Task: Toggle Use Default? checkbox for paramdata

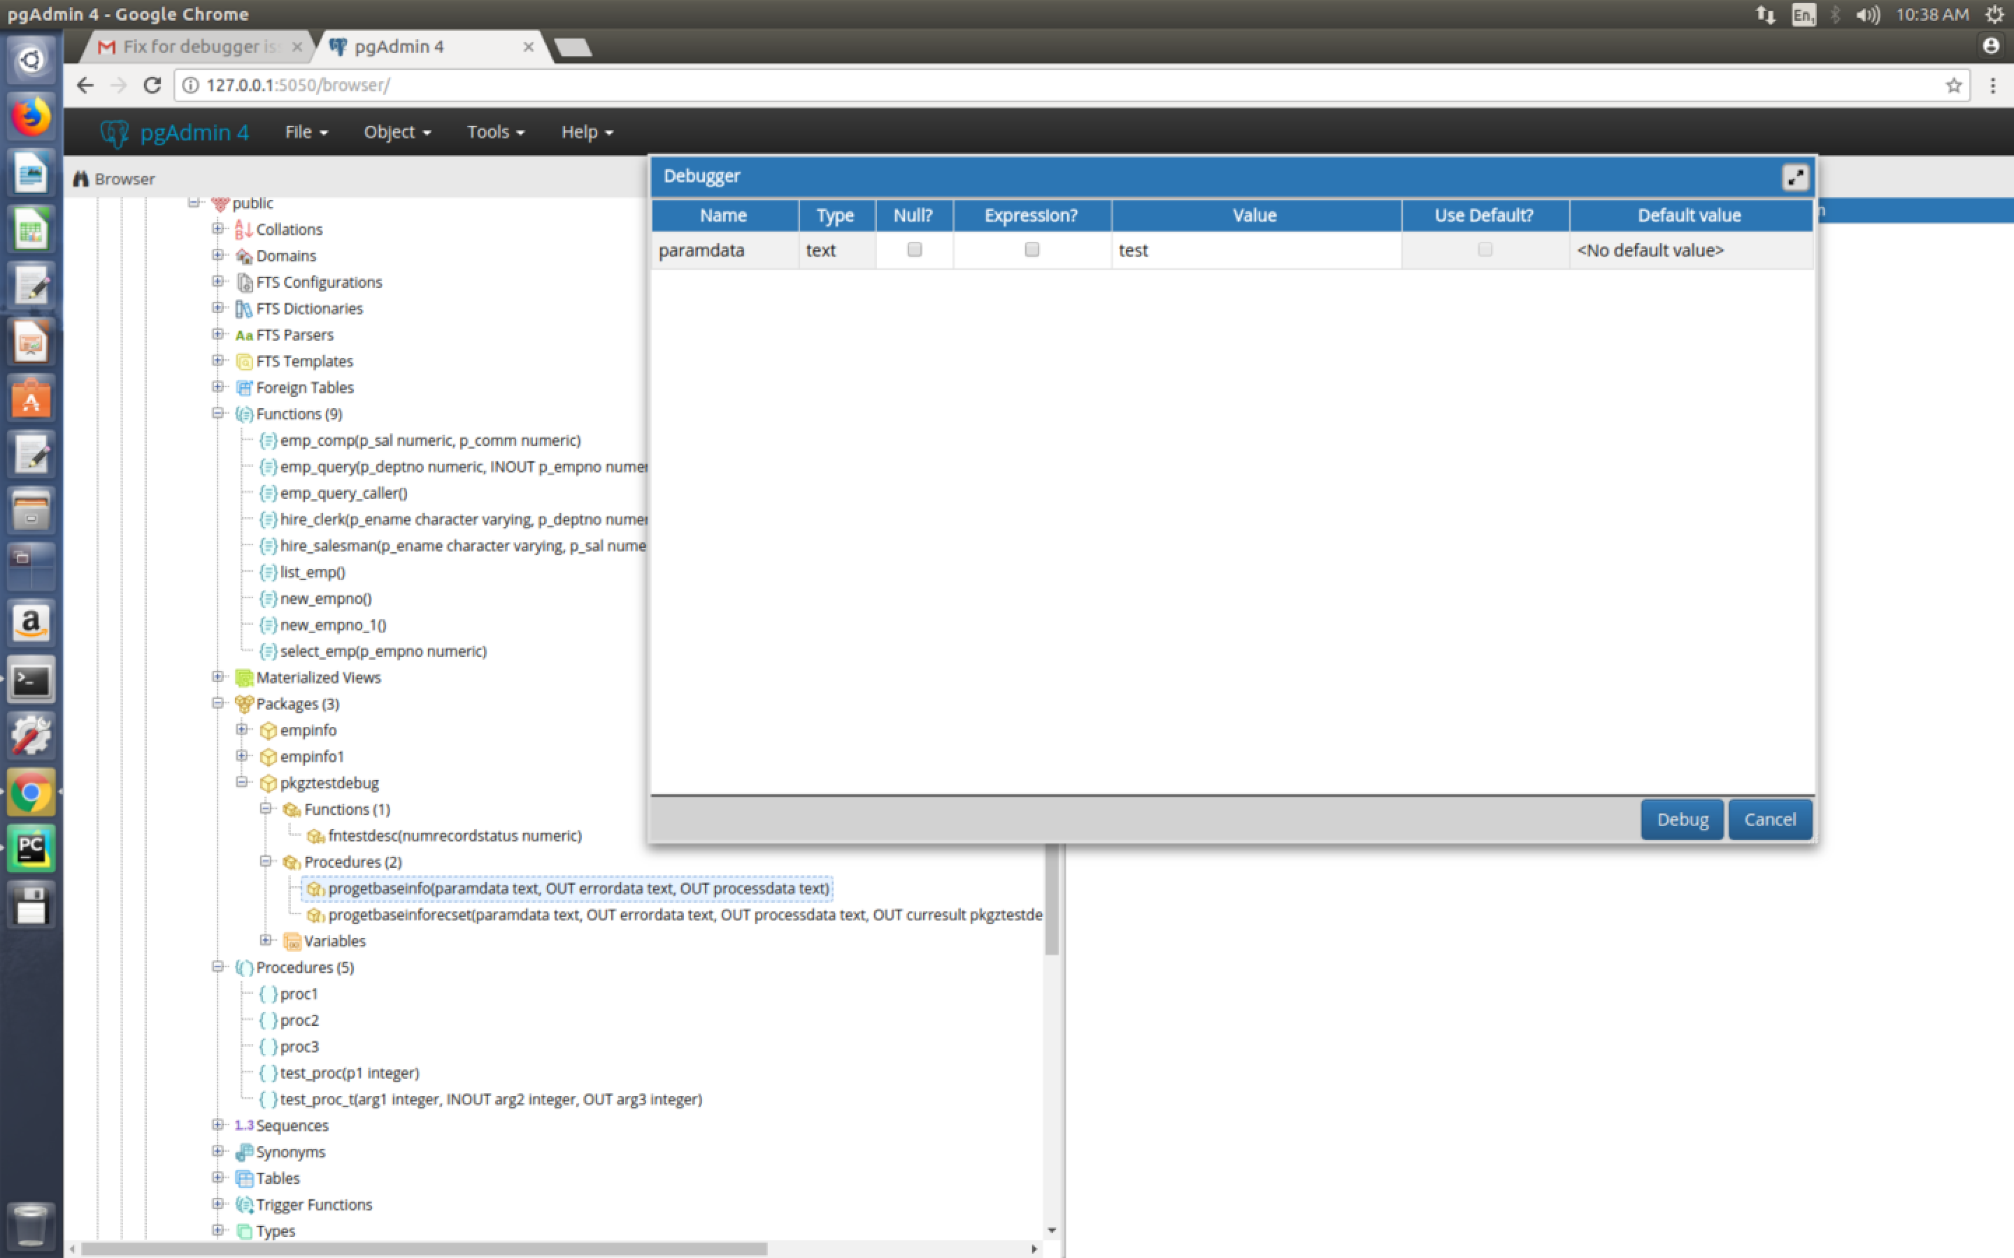Action: pyautogui.click(x=1484, y=250)
